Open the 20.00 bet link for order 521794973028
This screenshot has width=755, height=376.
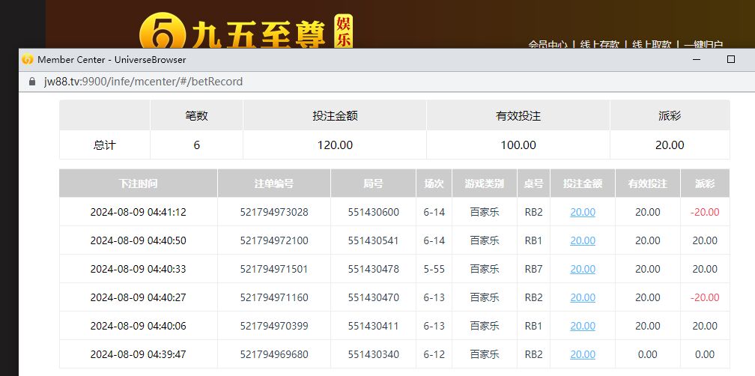pos(583,212)
